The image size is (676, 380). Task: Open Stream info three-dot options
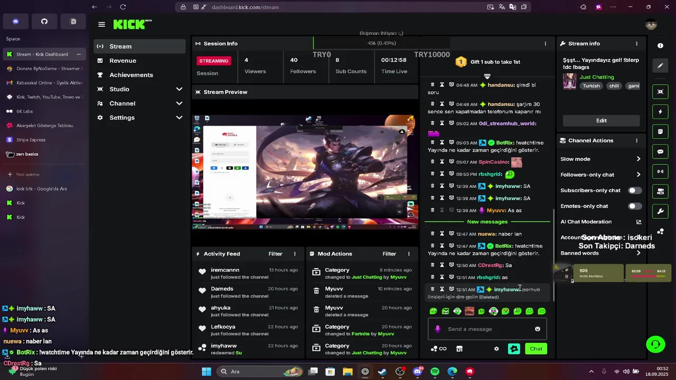636,44
